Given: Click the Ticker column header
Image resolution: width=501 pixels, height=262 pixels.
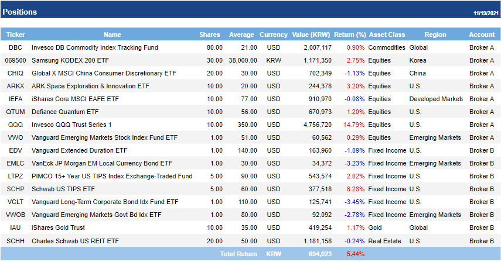Looking at the screenshot, I should pyautogui.click(x=15, y=35).
